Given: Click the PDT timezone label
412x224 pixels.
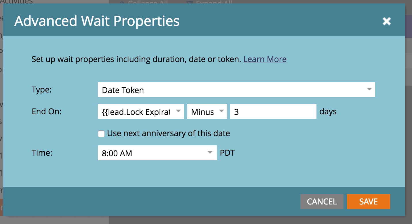Looking at the screenshot, I should point(227,153).
